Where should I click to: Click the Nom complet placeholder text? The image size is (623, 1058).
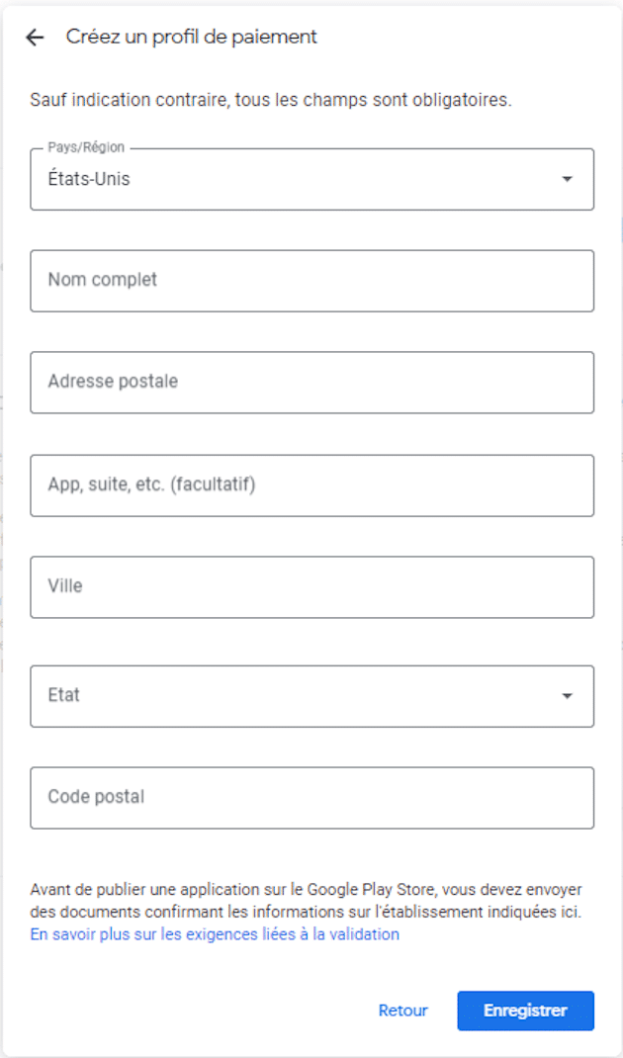[102, 281]
